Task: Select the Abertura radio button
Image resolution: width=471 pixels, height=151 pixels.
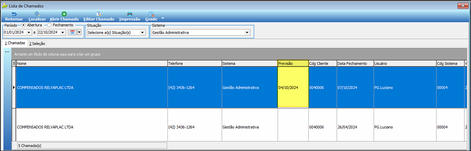Action: click(24, 25)
